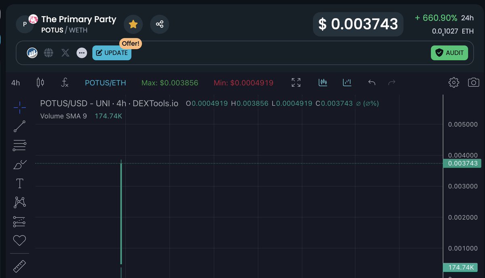Select the ruler measure tool
The width and height of the screenshot is (485, 278).
19,267
